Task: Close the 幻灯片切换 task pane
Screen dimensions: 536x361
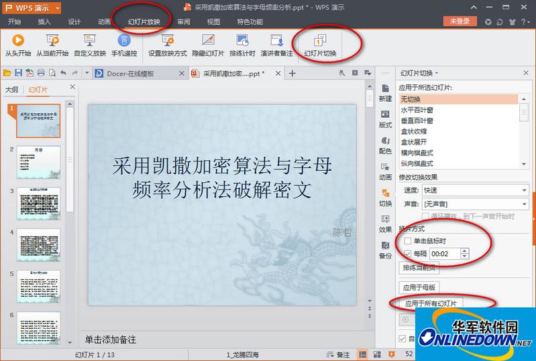Action: point(526,73)
